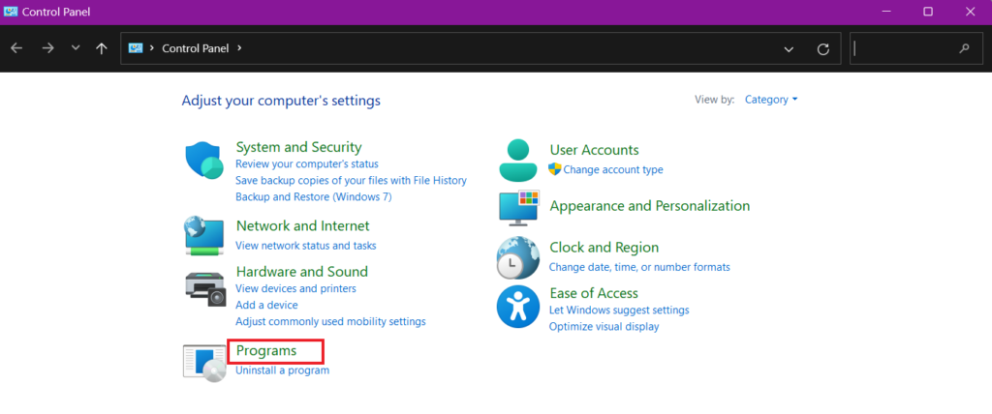992x414 pixels.
Task: Open the View by Category dropdown
Action: point(771,100)
